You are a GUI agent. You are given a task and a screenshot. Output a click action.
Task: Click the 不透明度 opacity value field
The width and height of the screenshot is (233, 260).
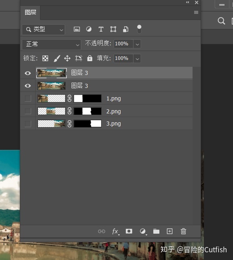click(x=123, y=44)
